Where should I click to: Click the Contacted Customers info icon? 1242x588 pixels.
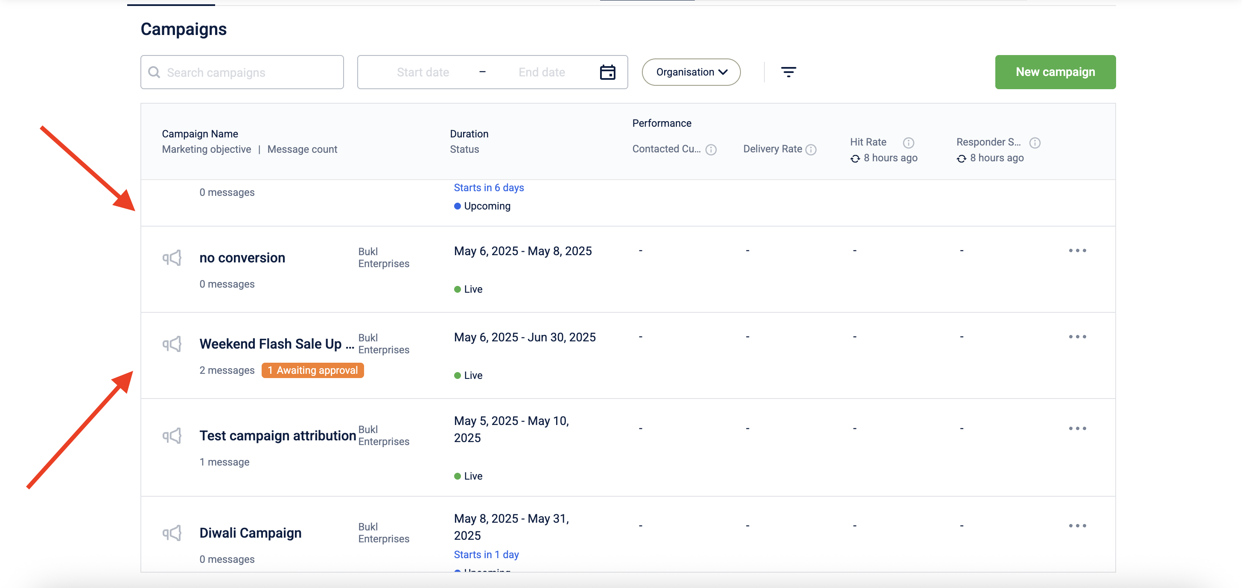pyautogui.click(x=711, y=149)
